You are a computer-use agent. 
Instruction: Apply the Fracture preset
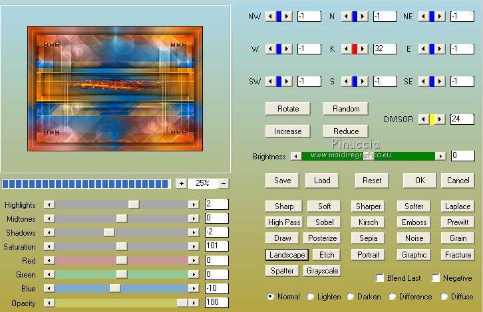(x=458, y=255)
